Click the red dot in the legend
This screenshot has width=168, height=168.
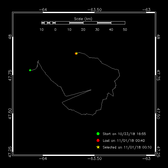coord(98,140)
